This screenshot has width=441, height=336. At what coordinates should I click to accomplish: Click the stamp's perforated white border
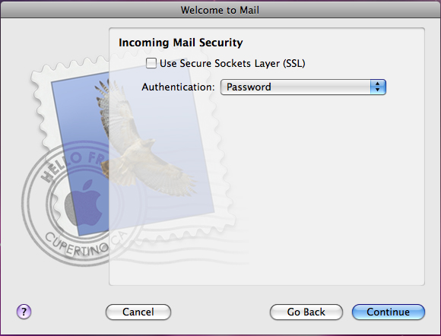click(40, 113)
